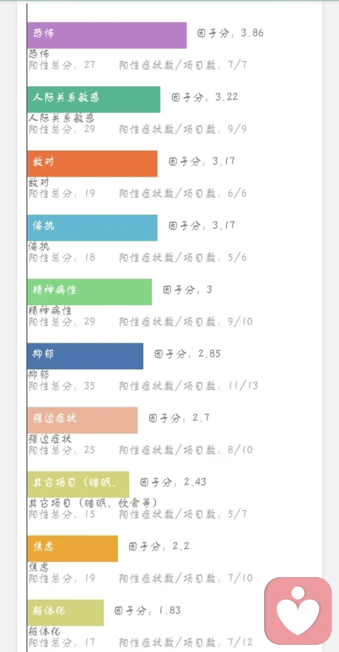
Task: Select the green 人际关系敏感 bar
Action: point(94,100)
